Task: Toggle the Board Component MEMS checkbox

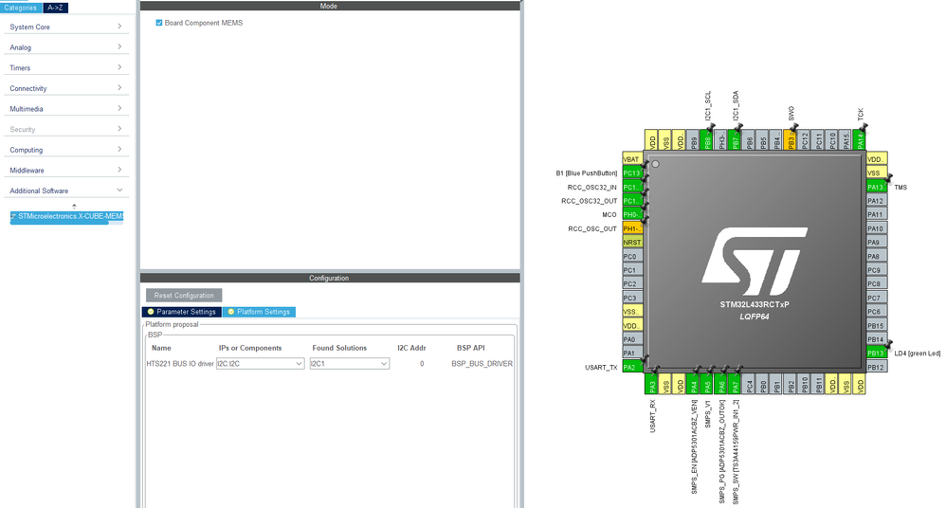Action: click(x=159, y=23)
